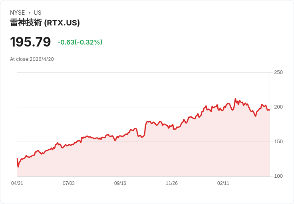The height and width of the screenshot is (204, 294).
Task: Click the 100 y-axis label
Action: (x=278, y=176)
